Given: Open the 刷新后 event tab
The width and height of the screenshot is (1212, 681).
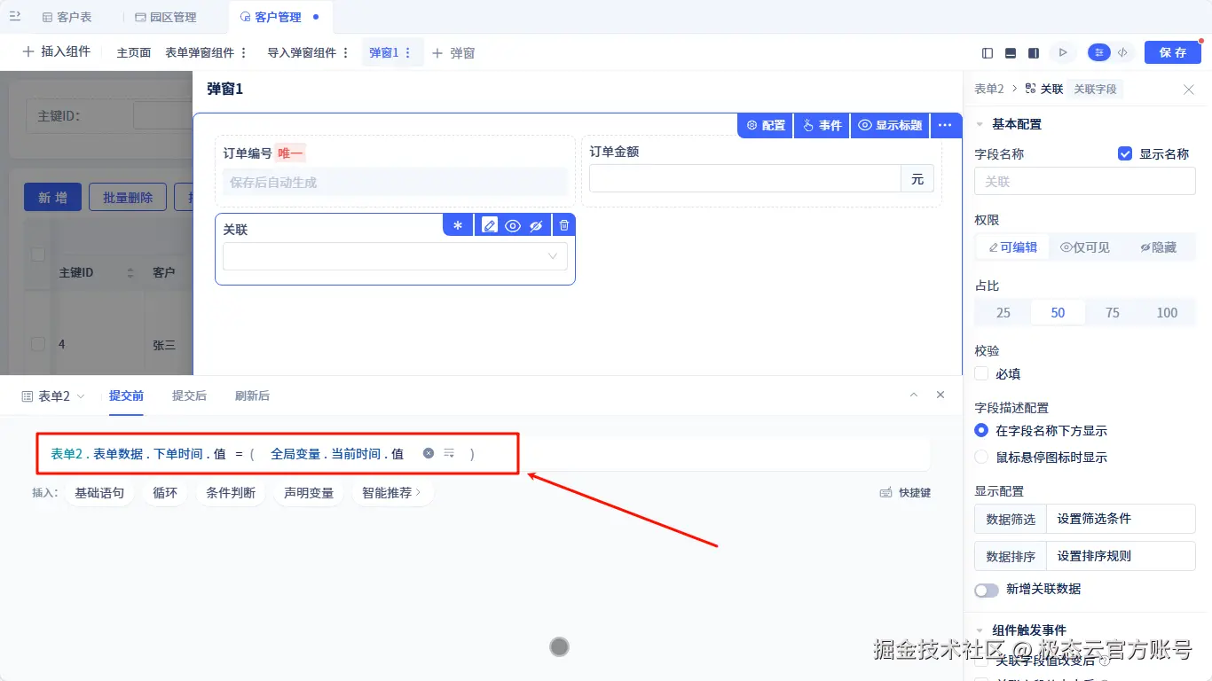Looking at the screenshot, I should (x=252, y=395).
